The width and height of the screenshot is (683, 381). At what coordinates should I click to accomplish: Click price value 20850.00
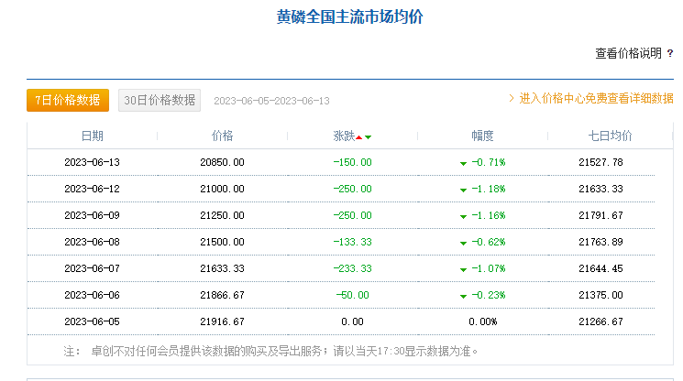[222, 163]
